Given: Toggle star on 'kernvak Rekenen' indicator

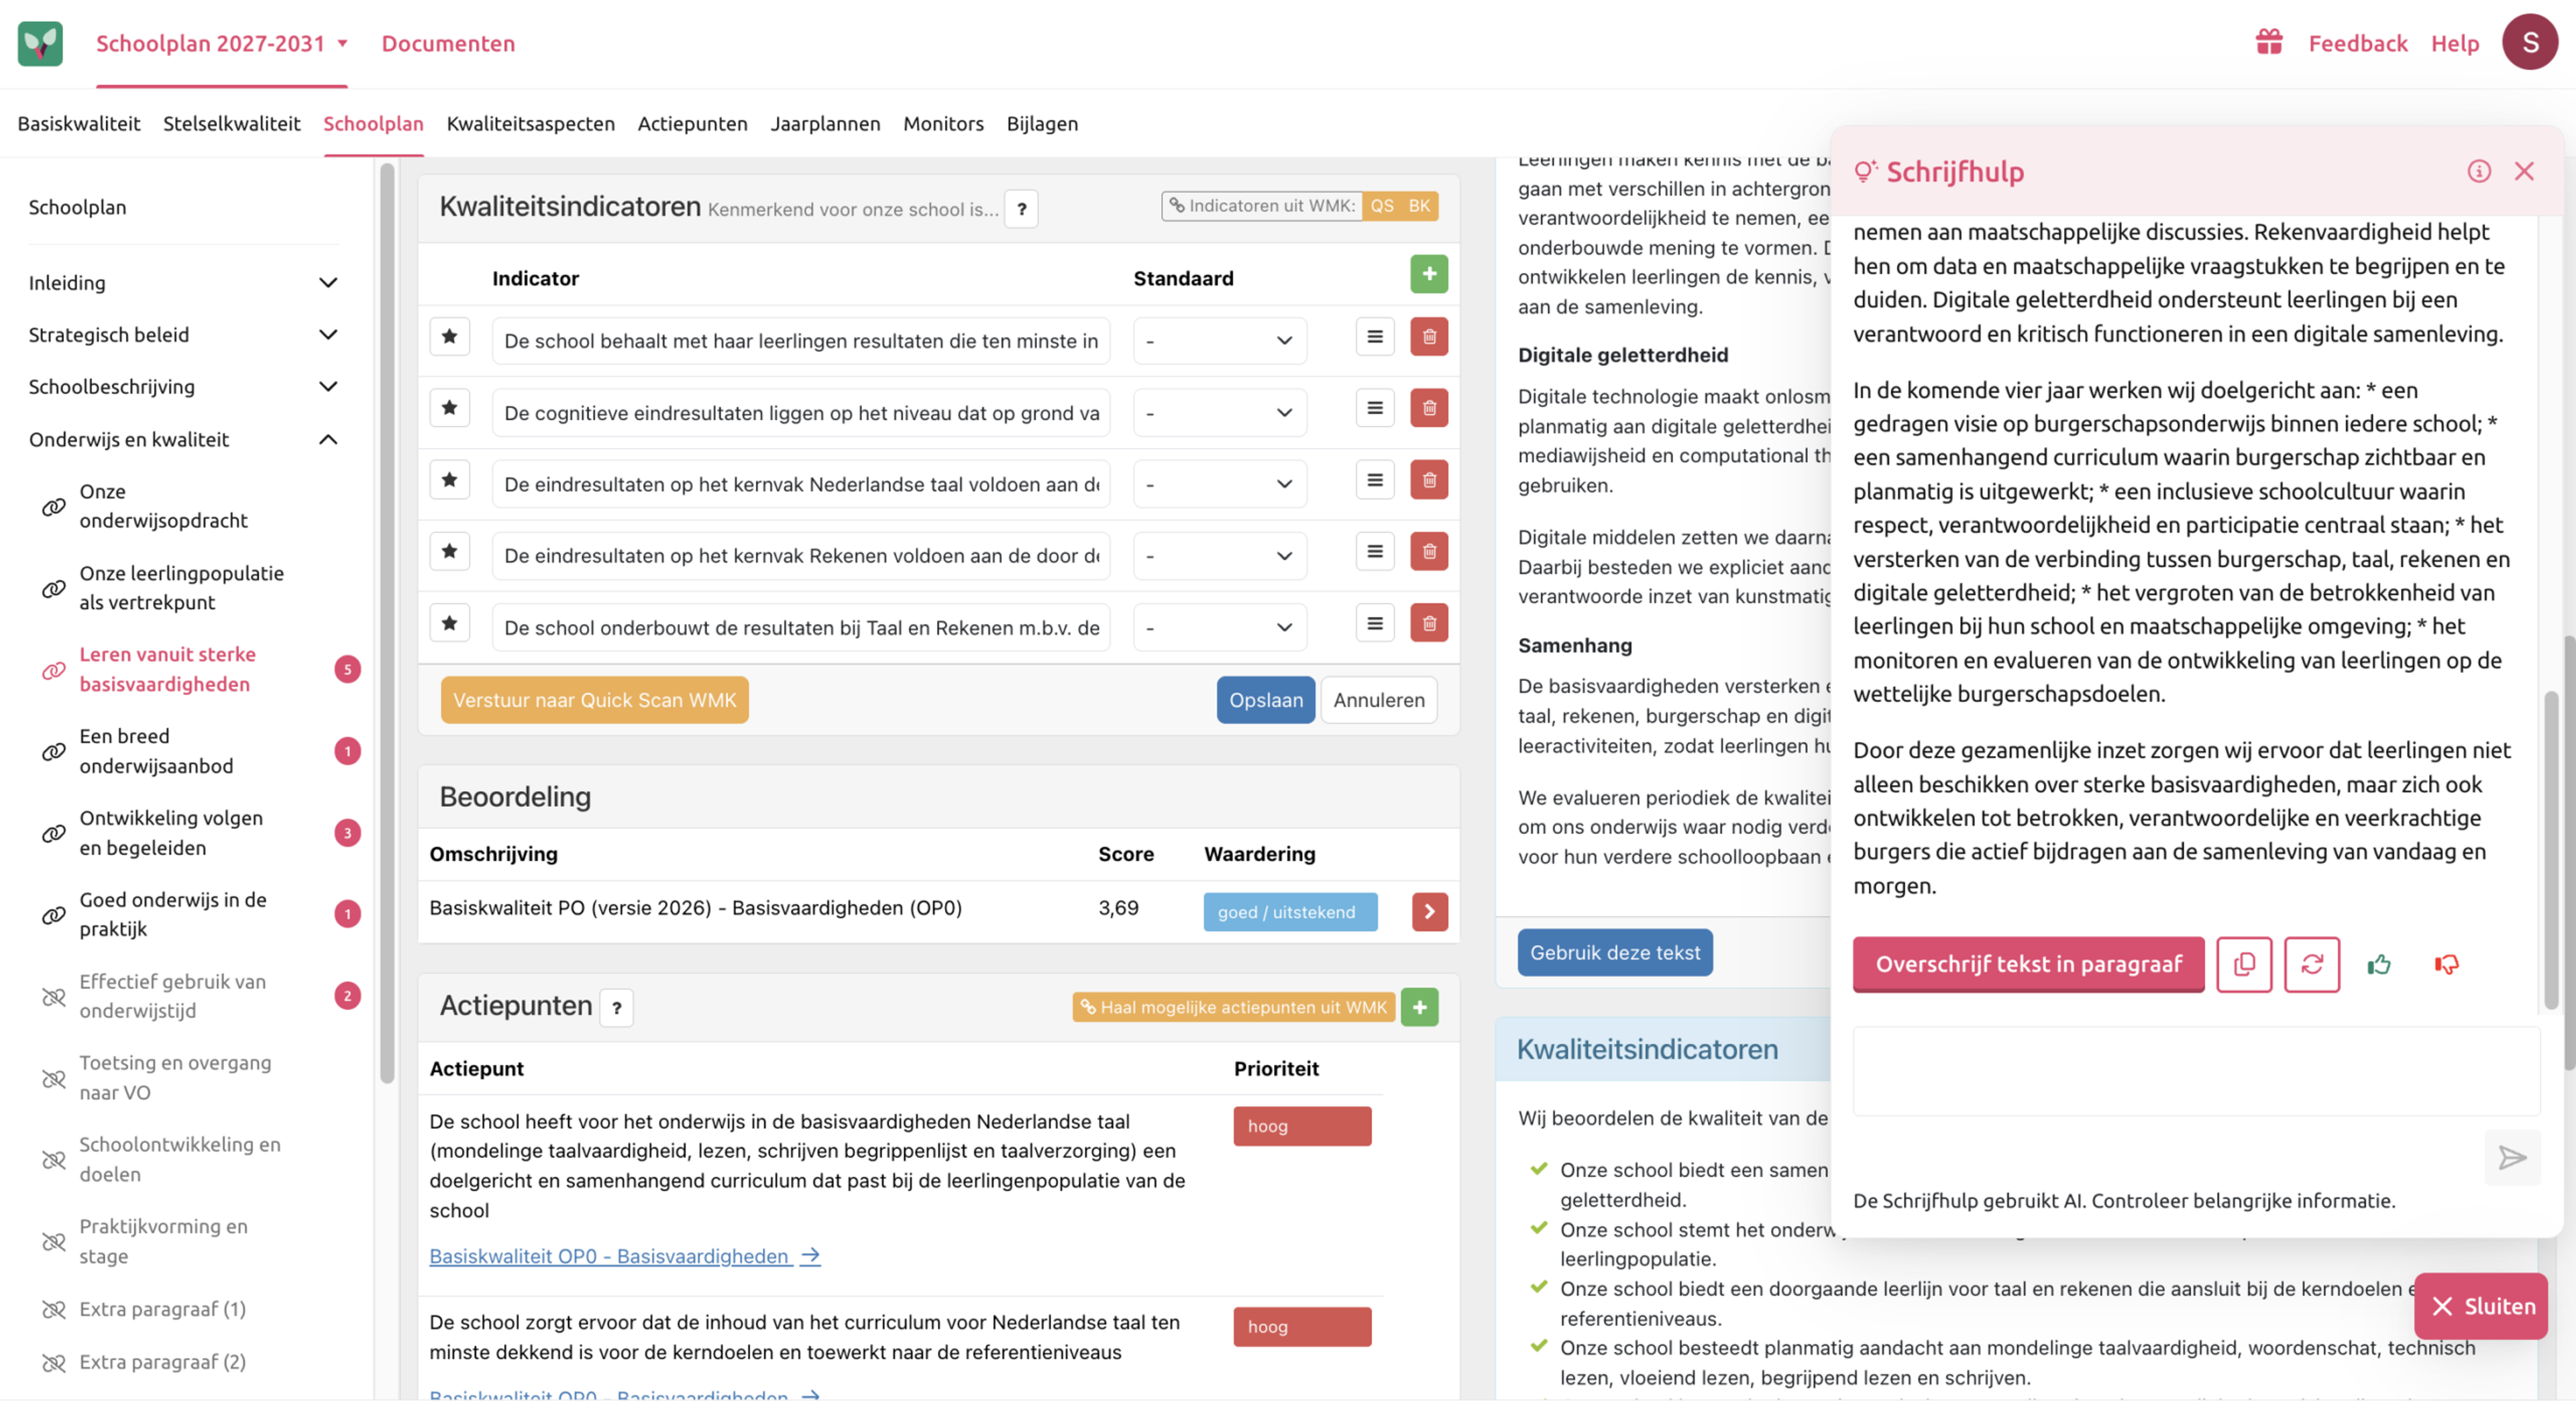Looking at the screenshot, I should 450,551.
